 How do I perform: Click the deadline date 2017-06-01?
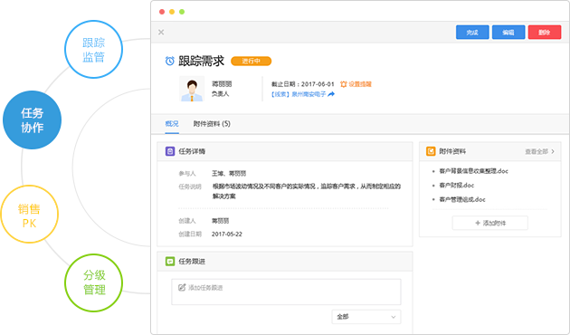click(318, 84)
